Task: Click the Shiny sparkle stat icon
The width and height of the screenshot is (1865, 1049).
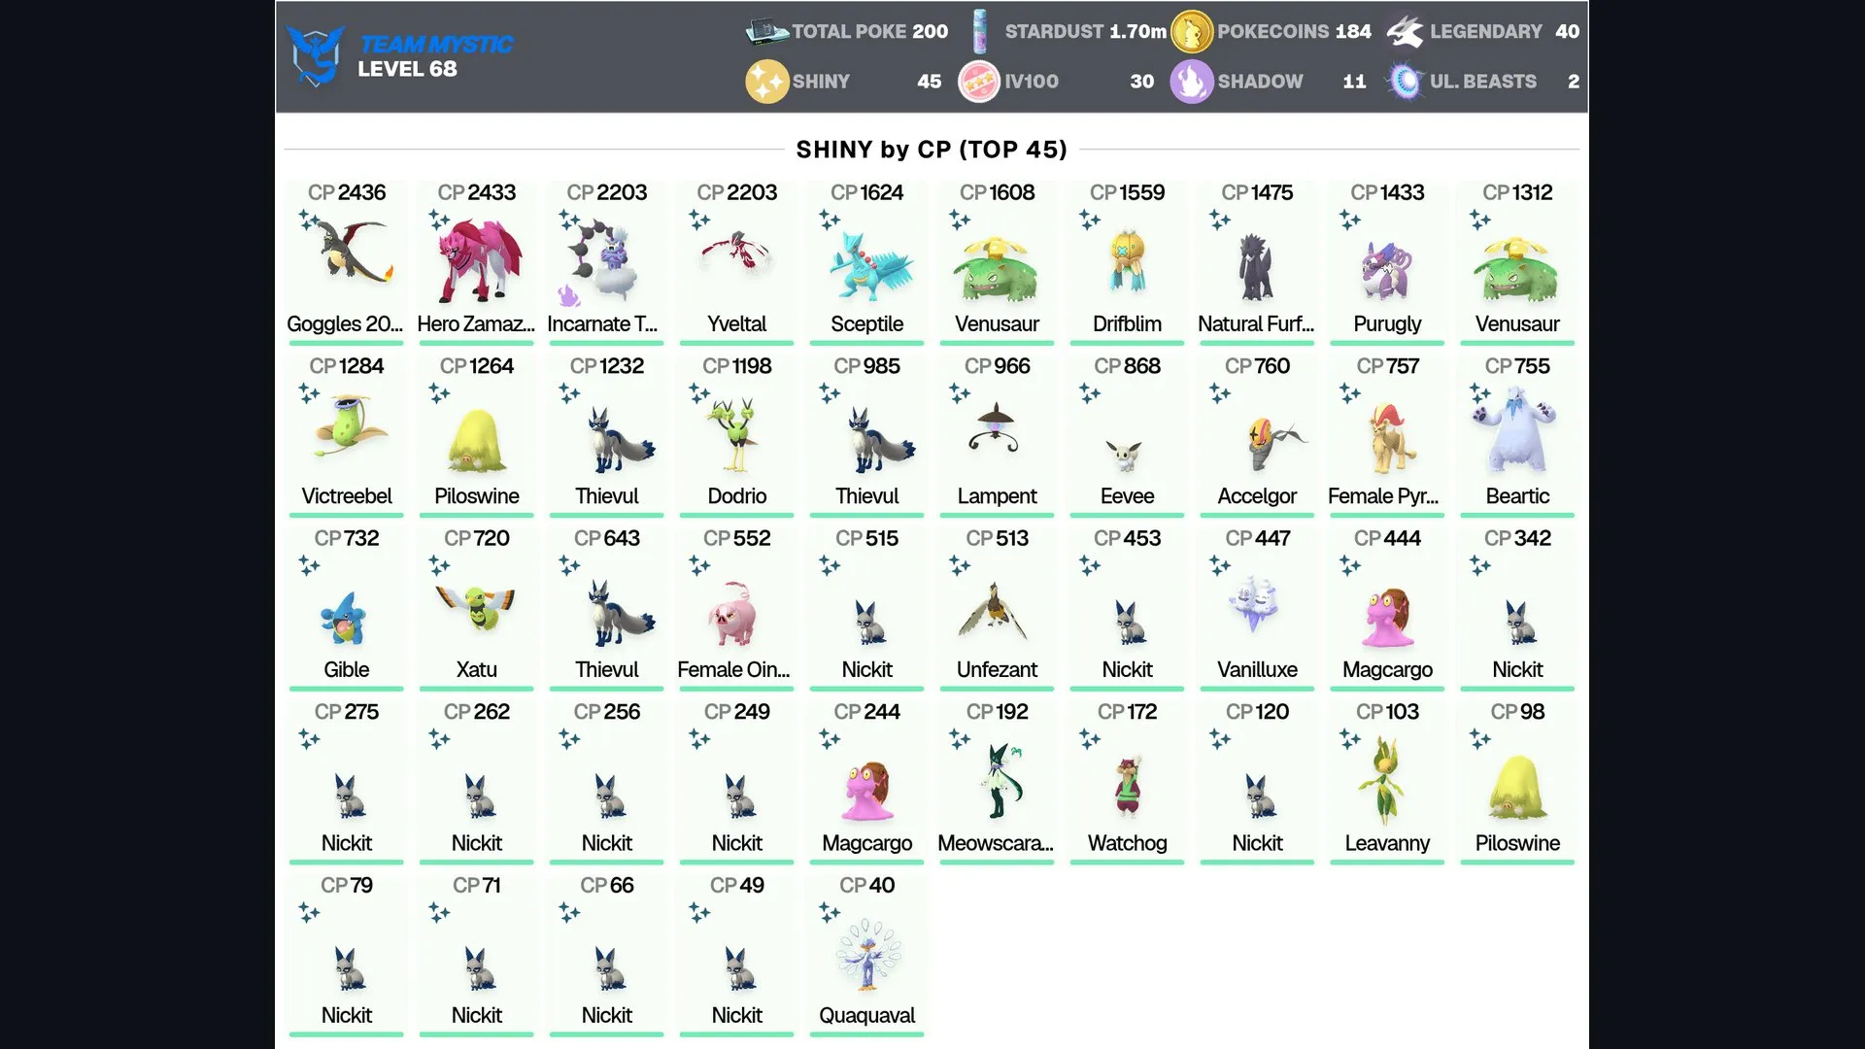Action: (766, 82)
